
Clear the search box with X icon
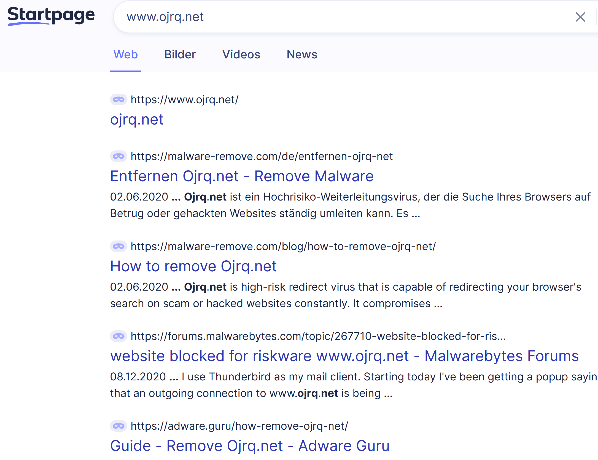click(580, 17)
